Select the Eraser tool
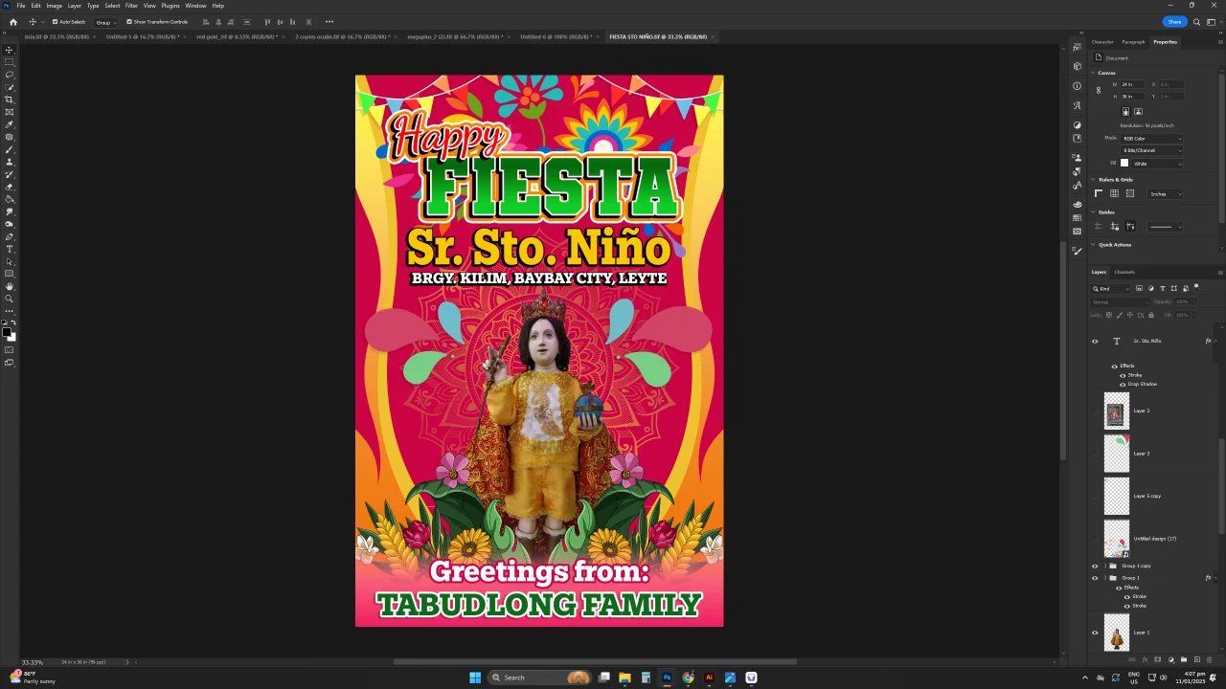The height and width of the screenshot is (689, 1226). tap(10, 187)
